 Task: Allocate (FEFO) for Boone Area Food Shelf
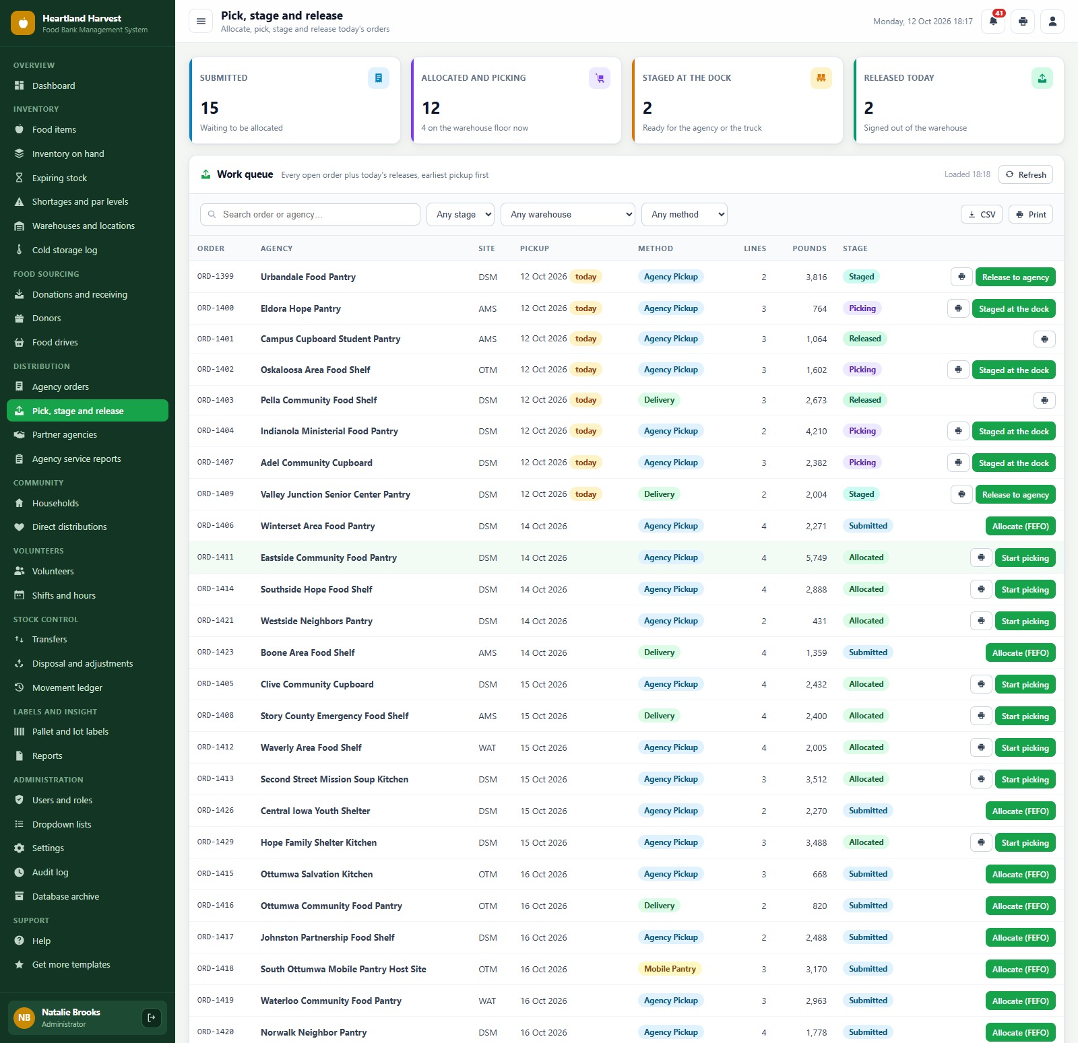coord(1020,652)
